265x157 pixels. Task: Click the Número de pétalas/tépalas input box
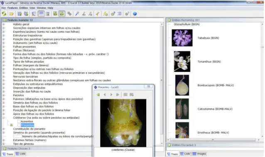[17, 136]
